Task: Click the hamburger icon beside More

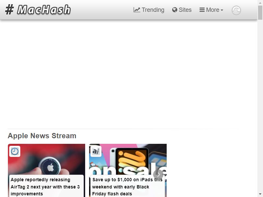Action: pos(202,10)
